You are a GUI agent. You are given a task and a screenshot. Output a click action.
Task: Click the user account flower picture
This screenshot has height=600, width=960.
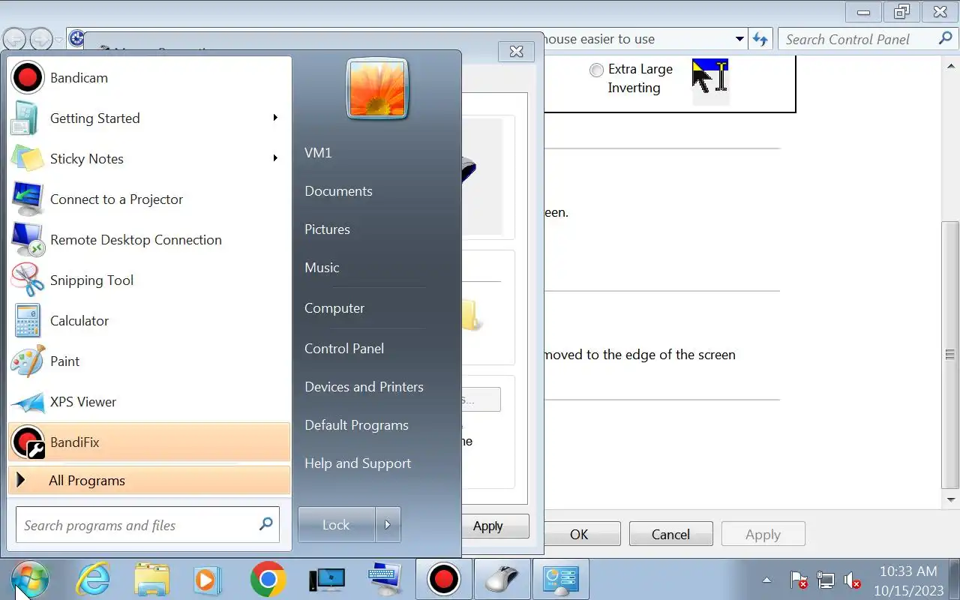tap(377, 88)
